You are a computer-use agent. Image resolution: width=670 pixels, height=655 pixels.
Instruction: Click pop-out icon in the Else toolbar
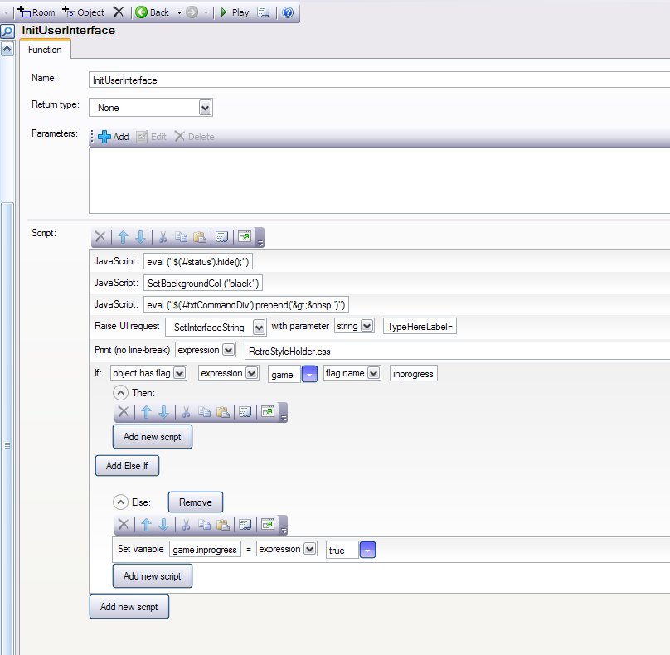[268, 524]
